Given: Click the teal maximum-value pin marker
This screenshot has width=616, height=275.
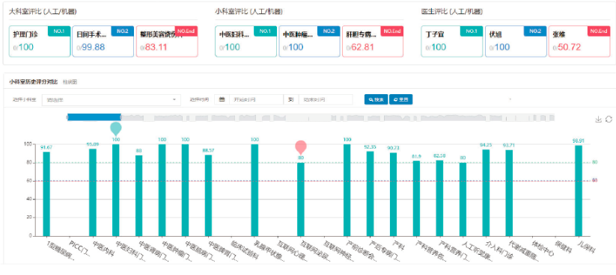Looking at the screenshot, I should pyautogui.click(x=116, y=129).
